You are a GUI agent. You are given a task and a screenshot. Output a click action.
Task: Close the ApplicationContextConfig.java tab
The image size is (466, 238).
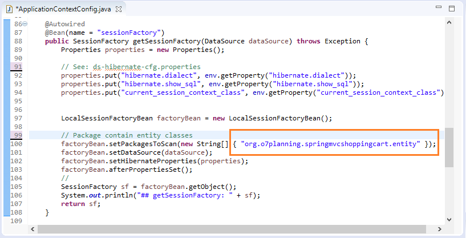(119, 9)
